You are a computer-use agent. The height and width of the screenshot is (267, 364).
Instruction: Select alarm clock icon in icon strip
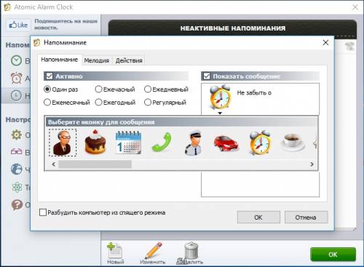tap(260, 143)
